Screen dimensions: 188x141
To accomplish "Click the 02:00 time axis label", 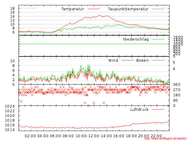I will click(x=30, y=136).
